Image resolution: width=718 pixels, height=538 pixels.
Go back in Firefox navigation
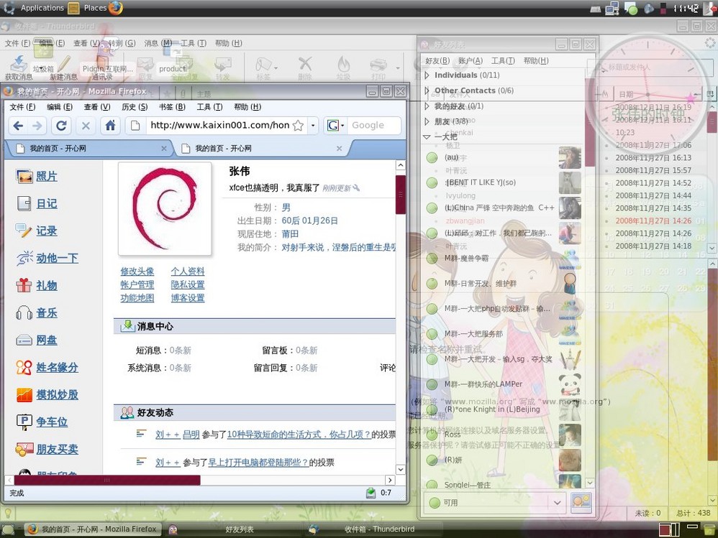(x=18, y=125)
